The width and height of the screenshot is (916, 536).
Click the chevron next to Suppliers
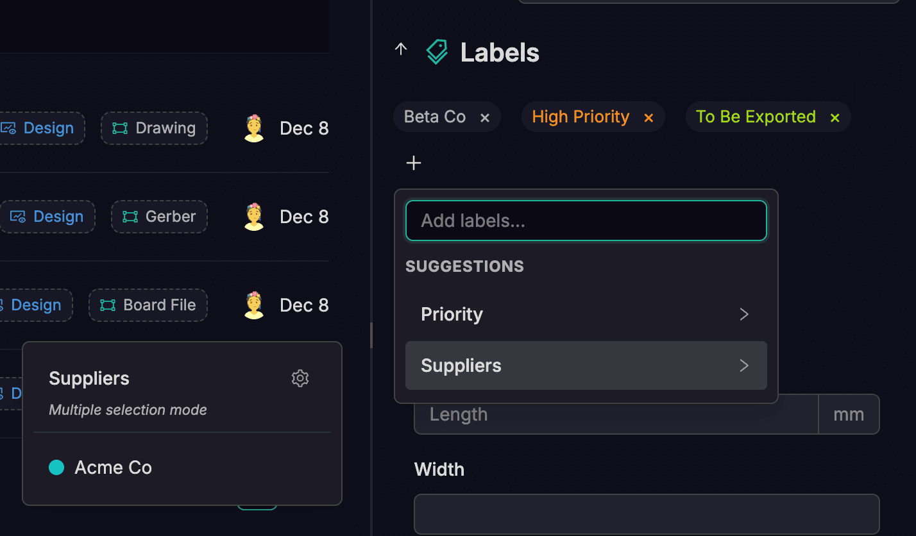pyautogui.click(x=744, y=365)
